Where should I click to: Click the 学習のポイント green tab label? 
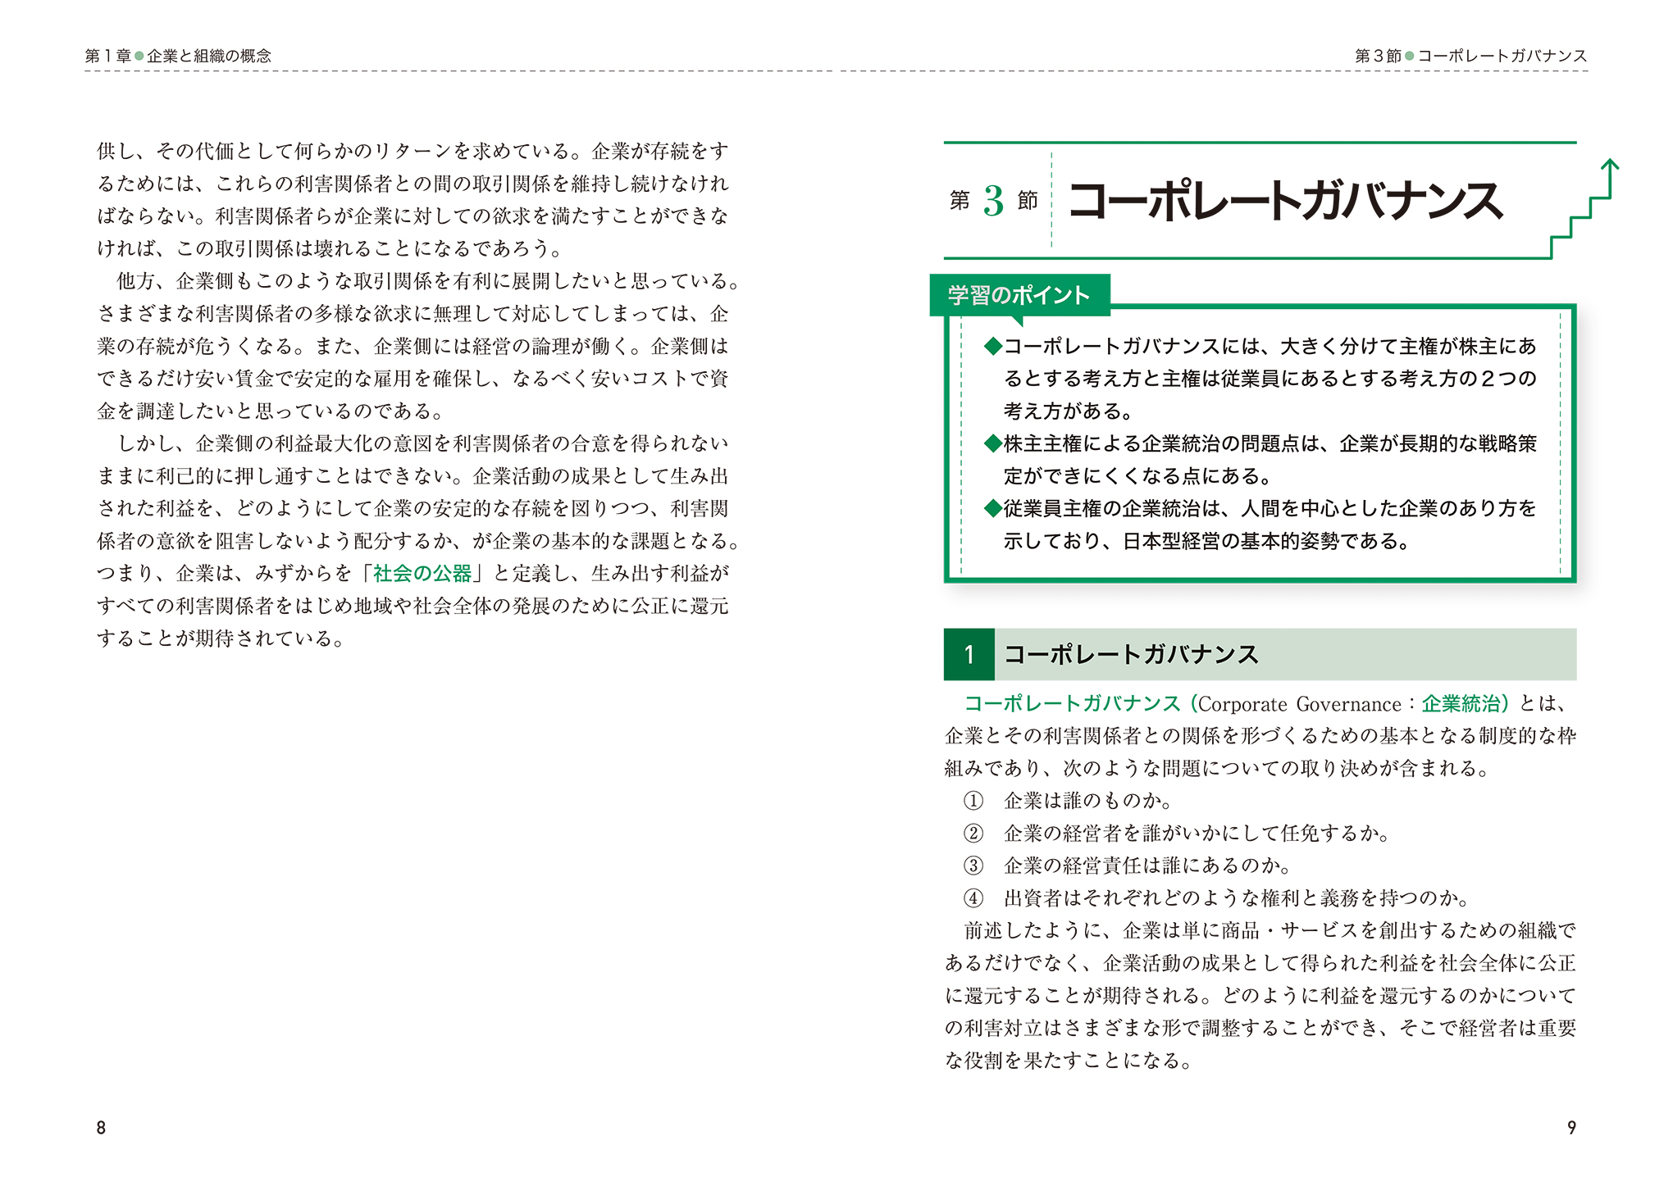[1019, 295]
